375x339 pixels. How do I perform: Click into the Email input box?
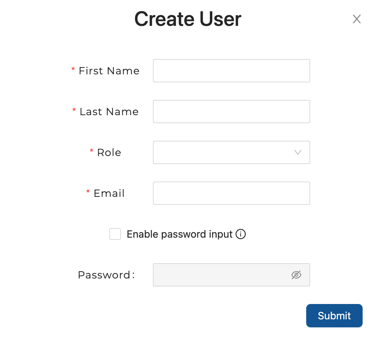[231, 193]
